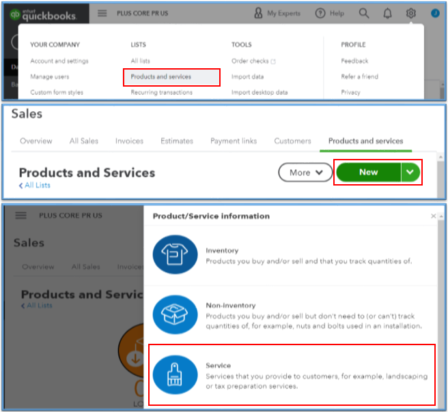The image size is (448, 412).
Task: Click the user avatar in top bar
Action: tap(435, 13)
